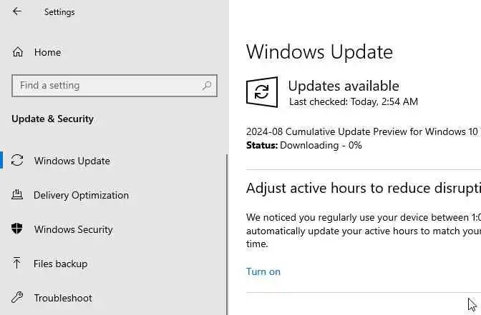Click the Home house icon
The image size is (481, 315).
[18, 52]
